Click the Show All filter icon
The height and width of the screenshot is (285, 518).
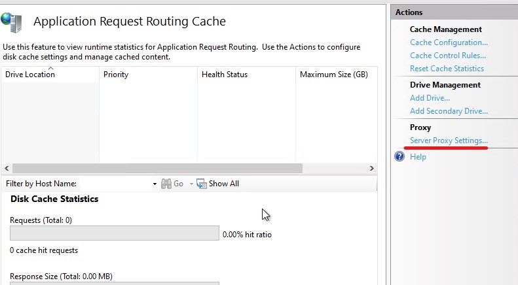click(x=202, y=184)
